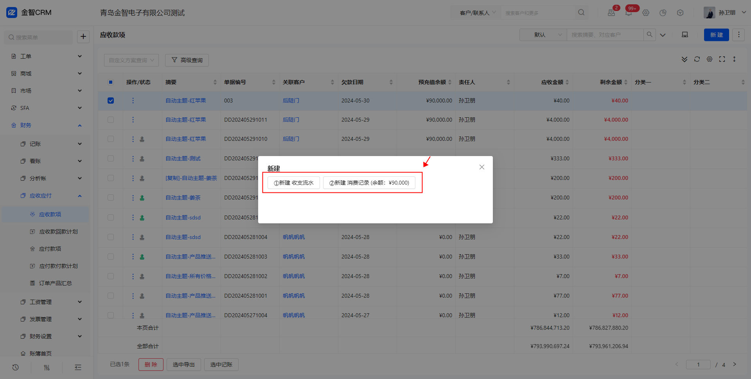Click the history clock icon at sidebar bottom
The image size is (751, 379).
click(x=16, y=367)
